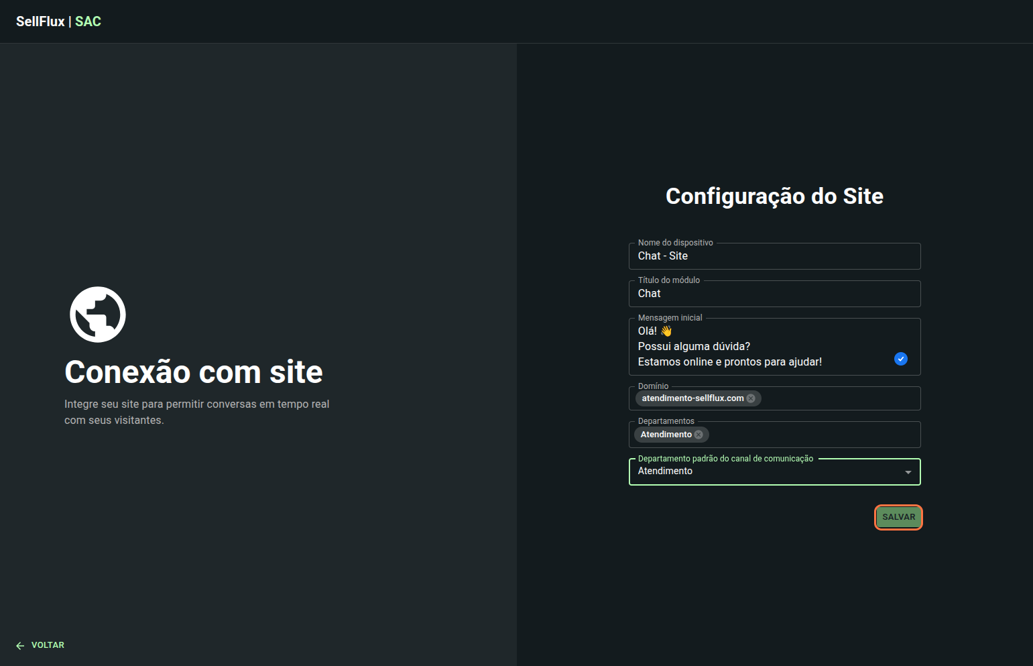Go back using the VOLTAR button
1033x666 pixels.
click(x=48, y=645)
